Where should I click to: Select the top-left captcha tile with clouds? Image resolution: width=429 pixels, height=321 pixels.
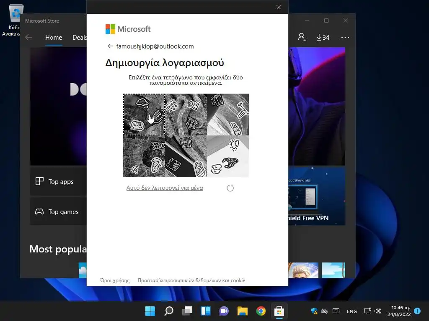144,115
